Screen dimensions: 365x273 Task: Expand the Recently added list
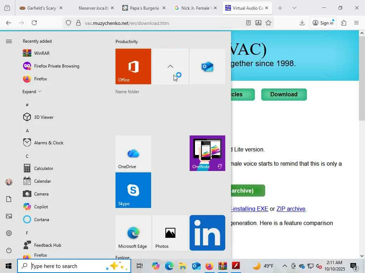pos(32,91)
